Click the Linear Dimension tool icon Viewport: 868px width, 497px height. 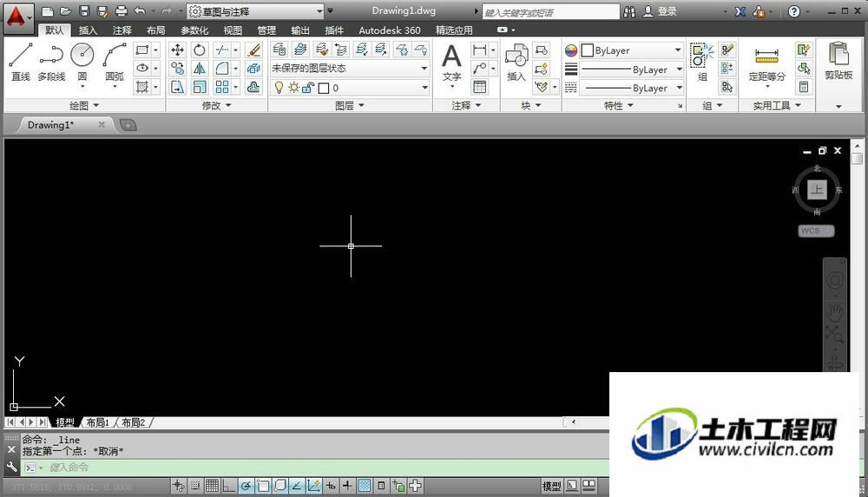[x=479, y=49]
